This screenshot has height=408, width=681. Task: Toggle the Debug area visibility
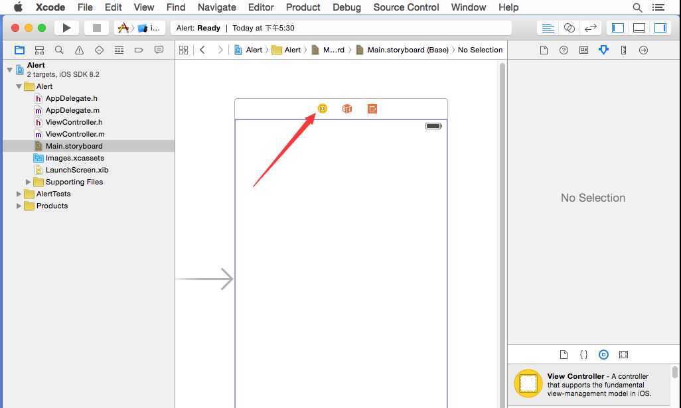(639, 28)
